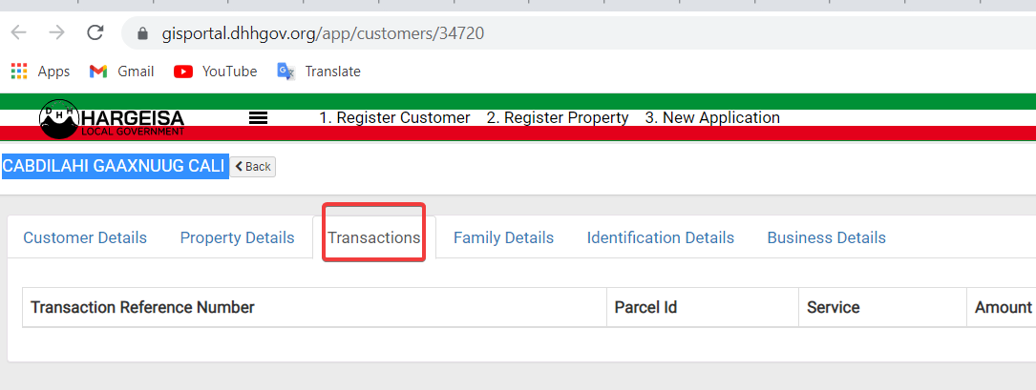
Task: Switch to the Customer Details tab
Action: pos(85,237)
